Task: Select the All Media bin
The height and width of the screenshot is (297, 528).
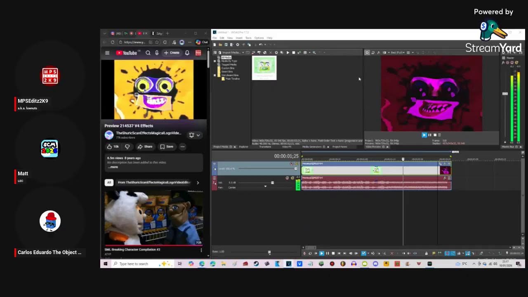Action: coord(226,57)
